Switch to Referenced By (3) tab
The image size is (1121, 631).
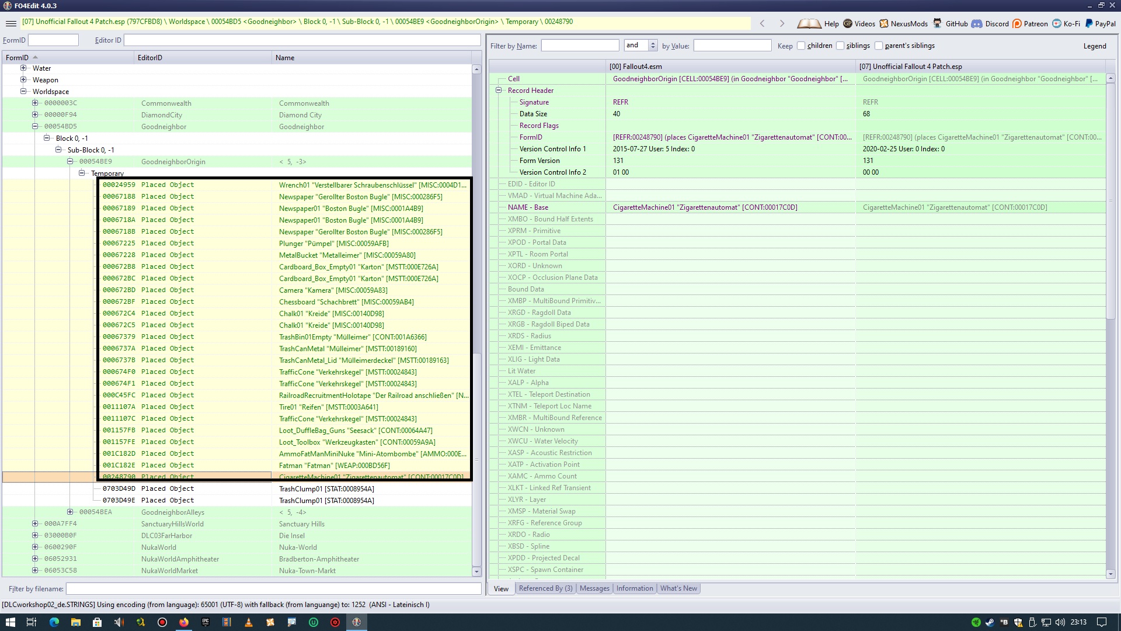[x=545, y=588]
